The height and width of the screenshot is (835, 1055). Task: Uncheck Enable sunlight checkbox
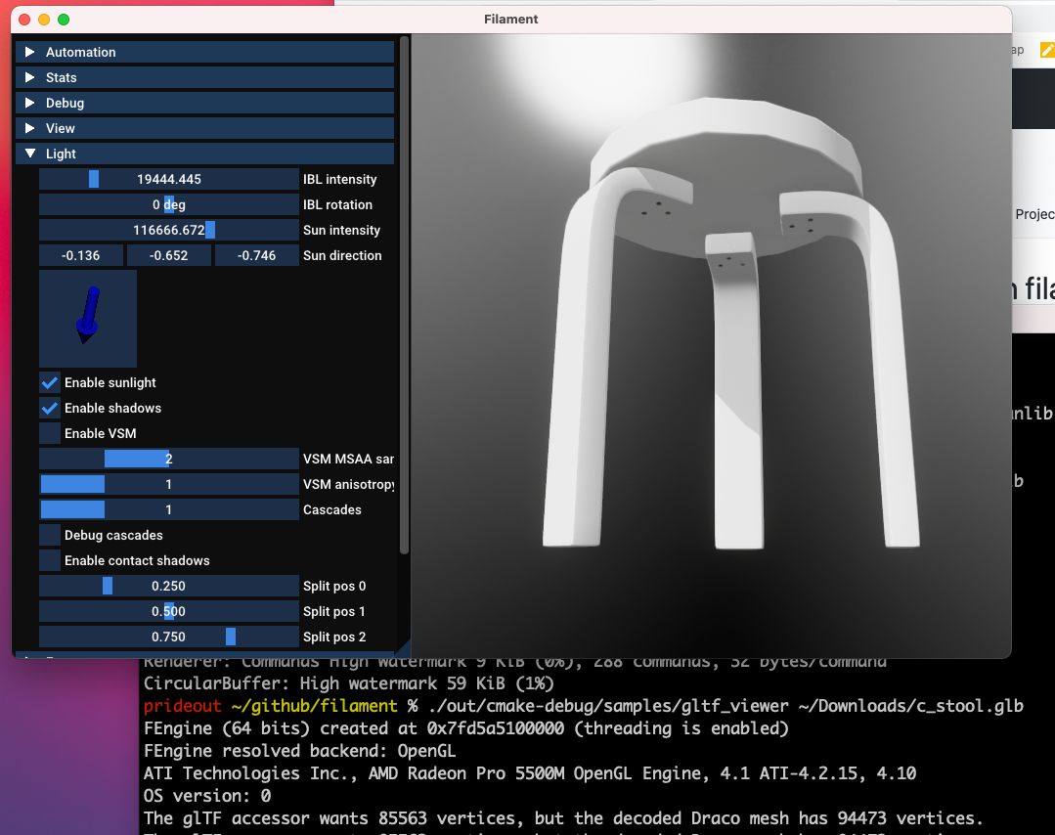[x=50, y=383]
